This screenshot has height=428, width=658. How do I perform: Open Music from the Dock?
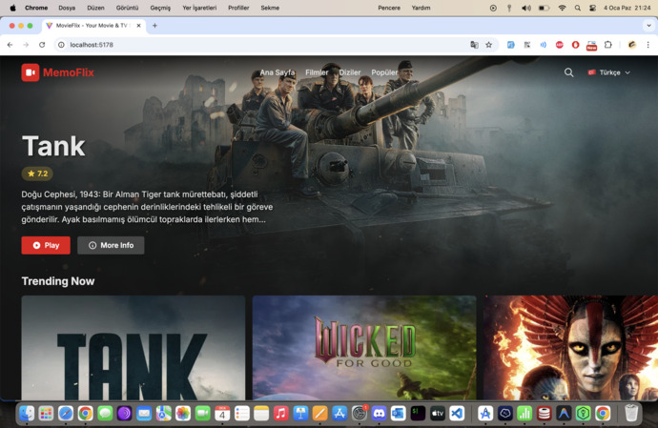(x=280, y=414)
